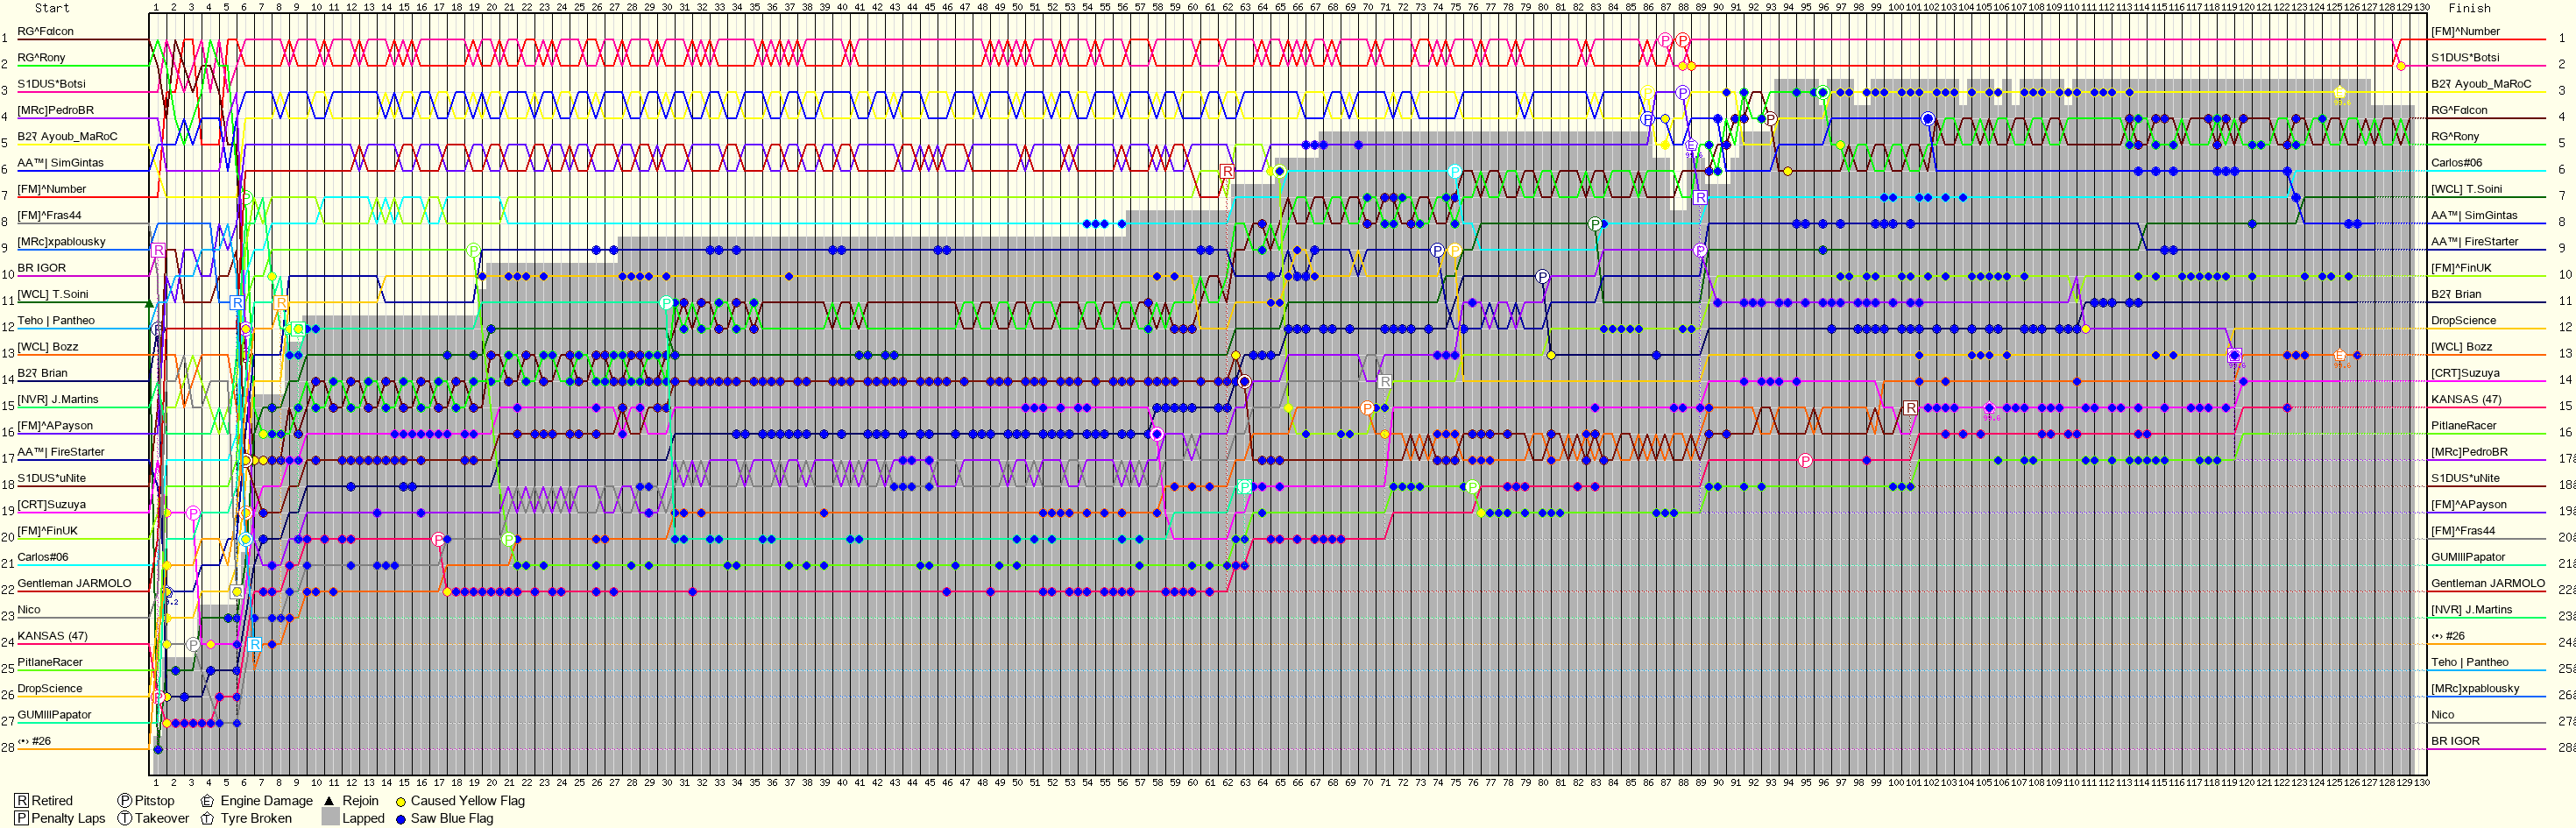Click the Pitstop circled P legend icon

(125, 801)
